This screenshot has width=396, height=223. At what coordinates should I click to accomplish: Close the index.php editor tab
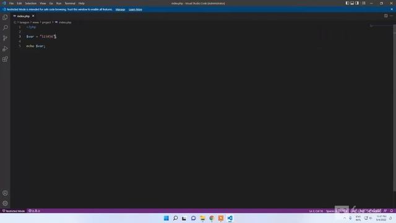click(33, 16)
